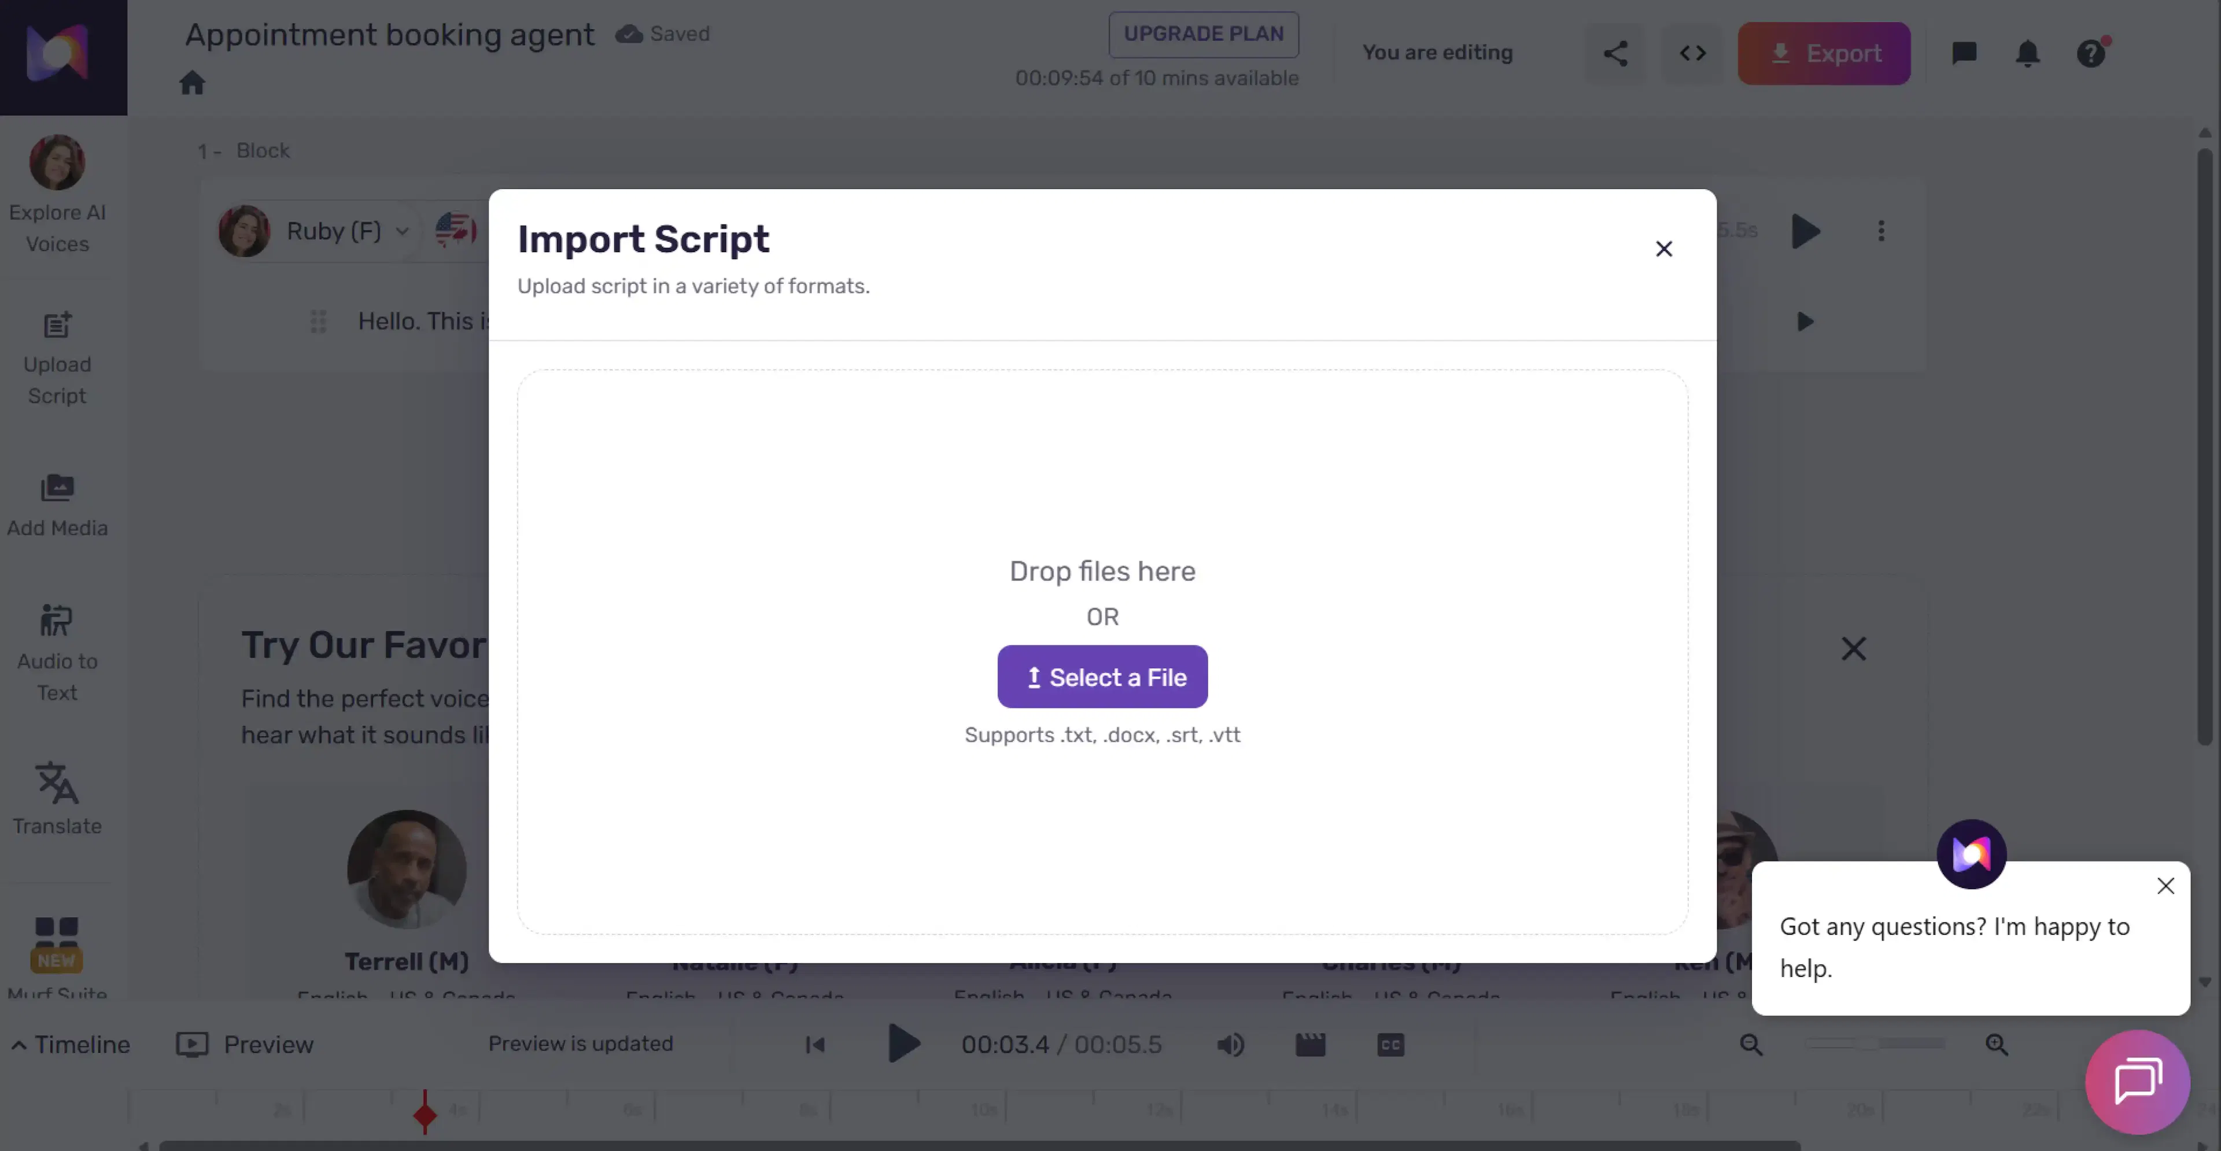
Task: Click the red timeline playhead marker
Action: coord(424,1115)
